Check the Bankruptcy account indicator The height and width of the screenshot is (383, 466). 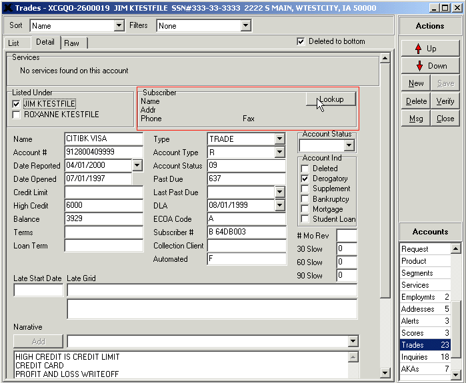305,199
